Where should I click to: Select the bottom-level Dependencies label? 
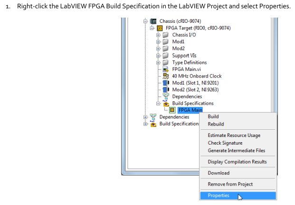point(174,117)
